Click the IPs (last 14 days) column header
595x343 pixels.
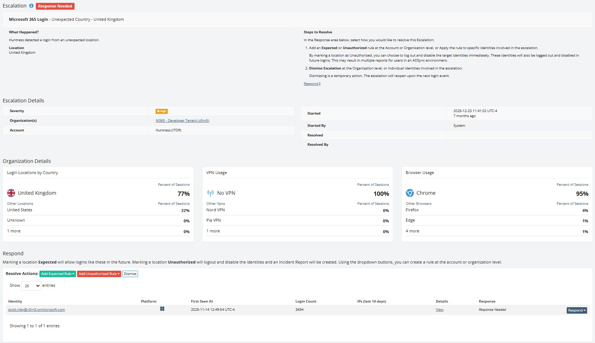click(372, 301)
